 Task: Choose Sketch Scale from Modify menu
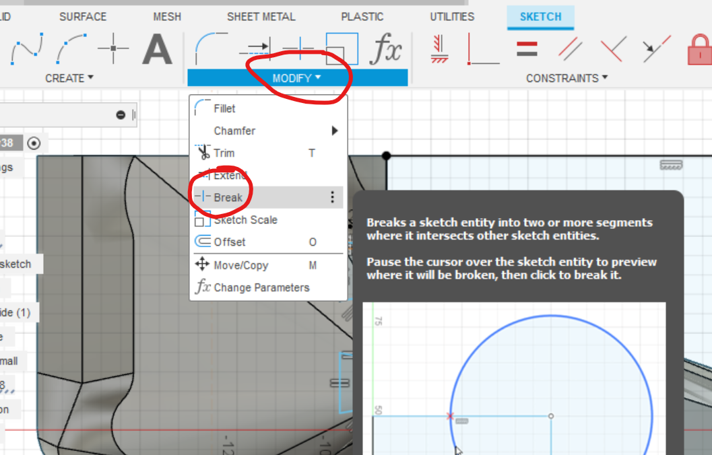pos(268,219)
